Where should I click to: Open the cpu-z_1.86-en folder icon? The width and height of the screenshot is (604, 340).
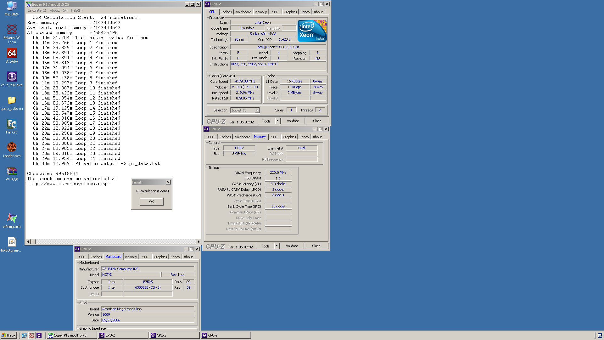pyautogui.click(x=12, y=103)
